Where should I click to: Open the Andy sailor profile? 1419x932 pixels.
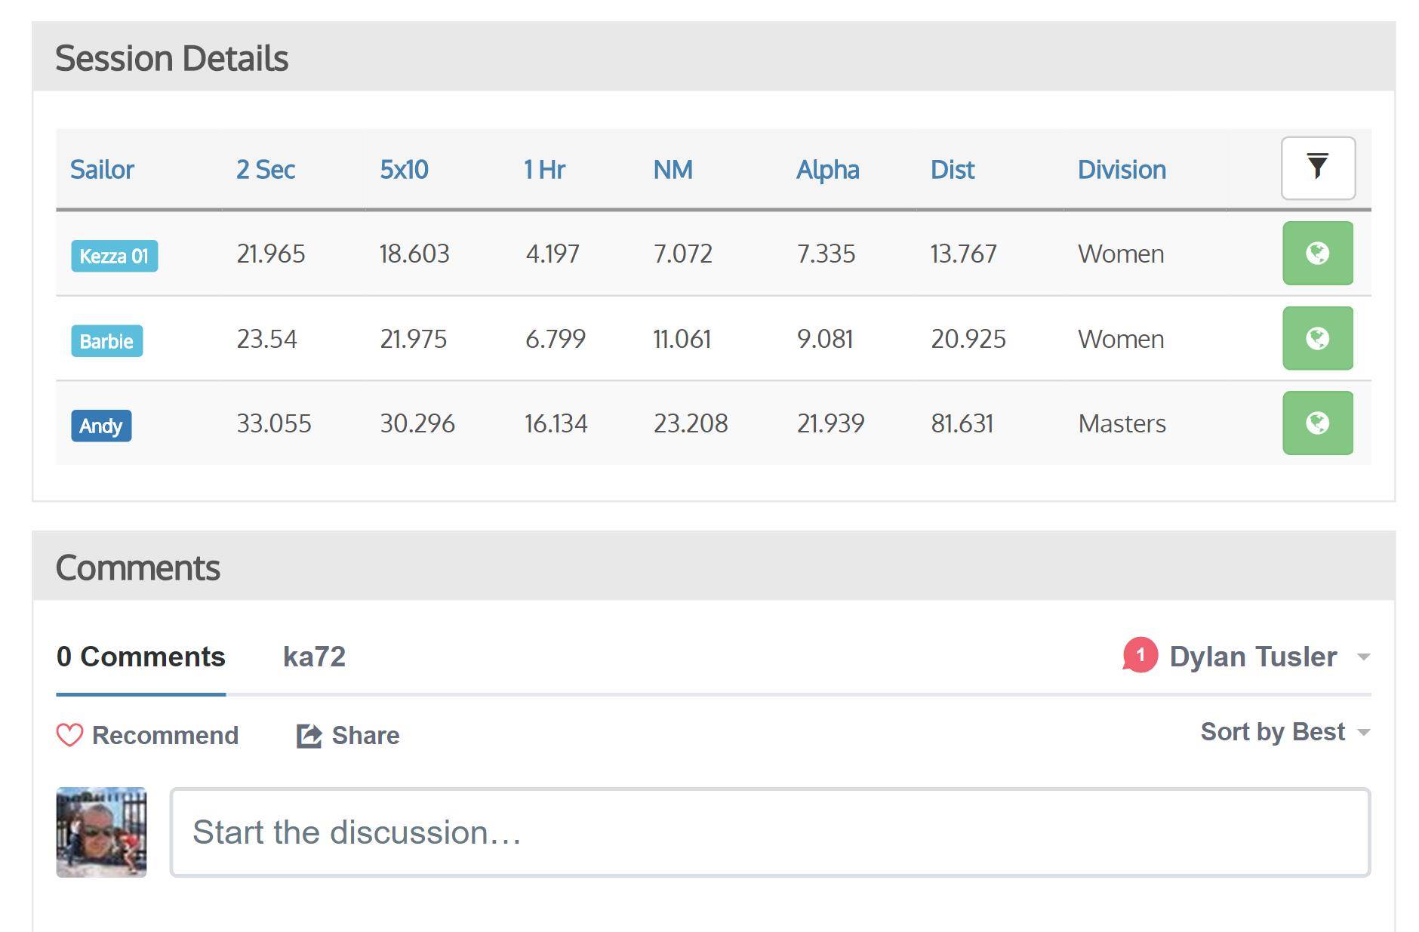101,426
